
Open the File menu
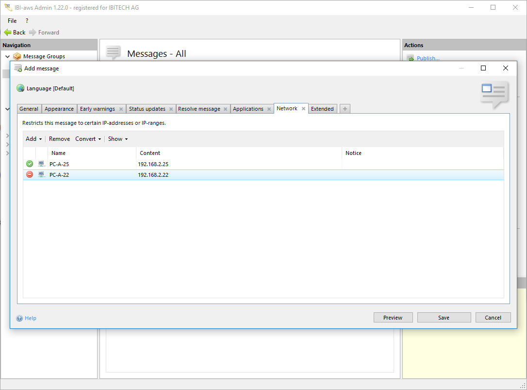(x=12, y=21)
